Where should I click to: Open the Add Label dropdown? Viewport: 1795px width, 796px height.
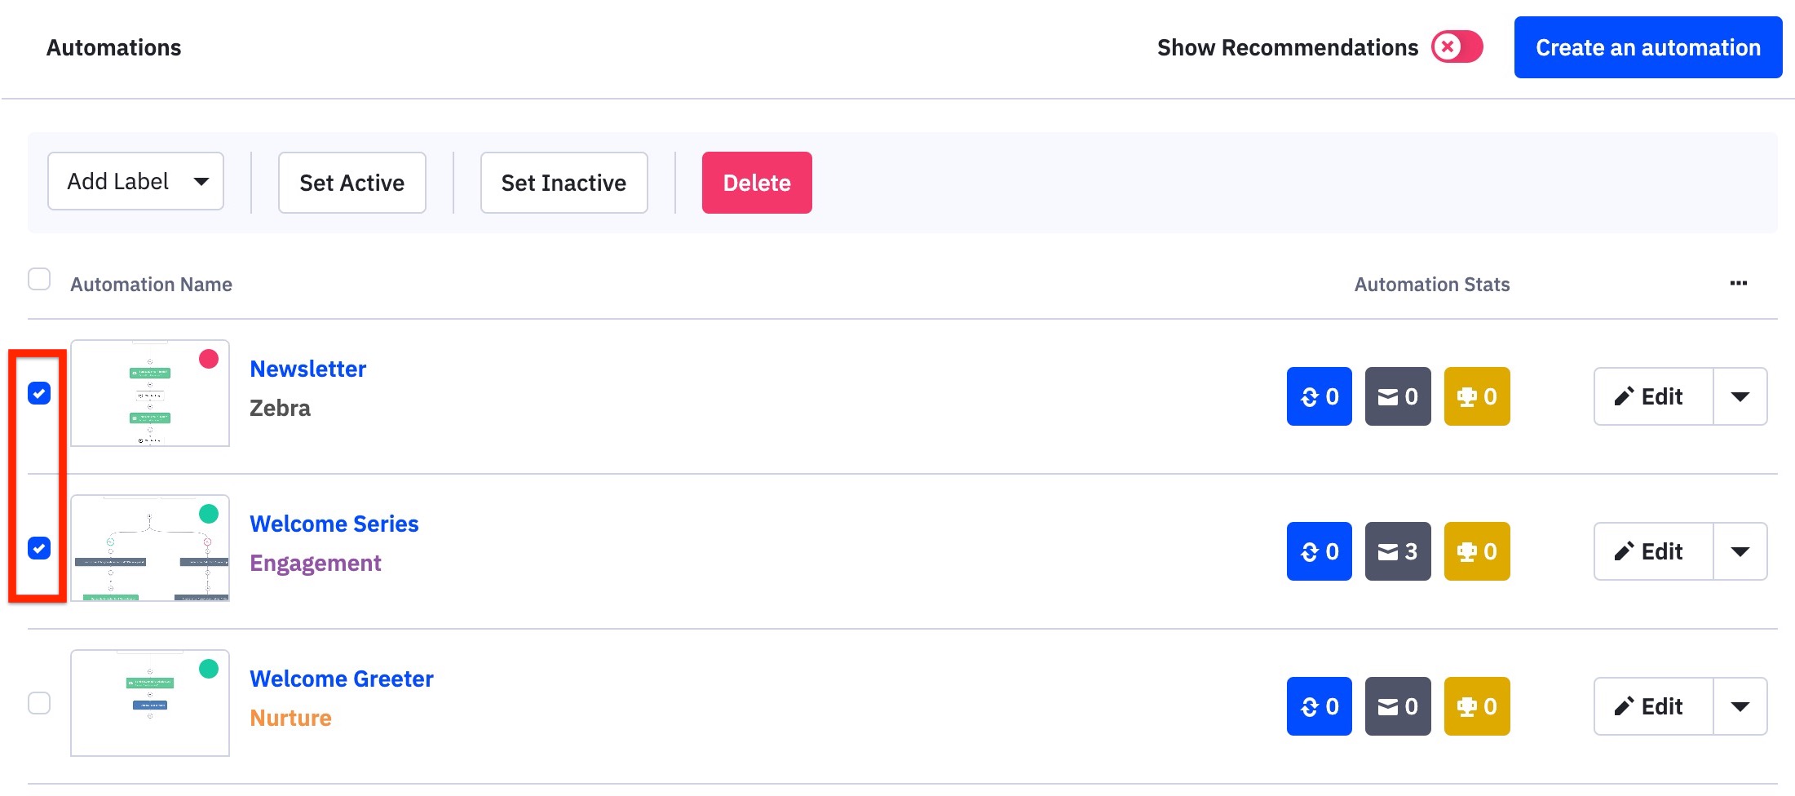[135, 181]
